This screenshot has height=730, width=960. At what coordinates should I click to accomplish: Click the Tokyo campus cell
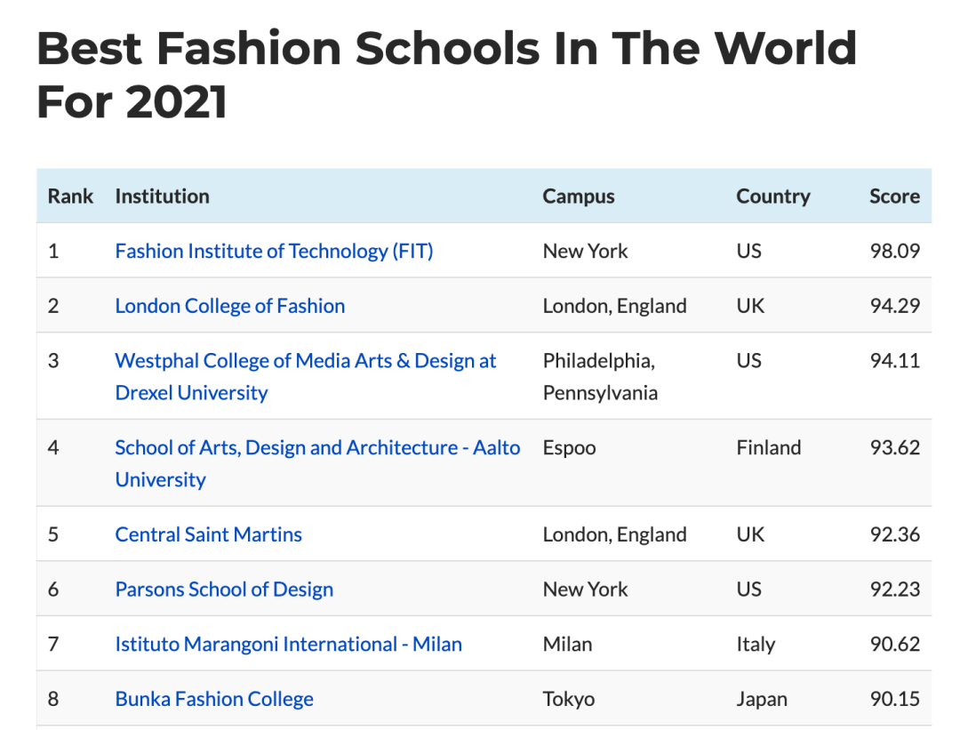tap(568, 699)
